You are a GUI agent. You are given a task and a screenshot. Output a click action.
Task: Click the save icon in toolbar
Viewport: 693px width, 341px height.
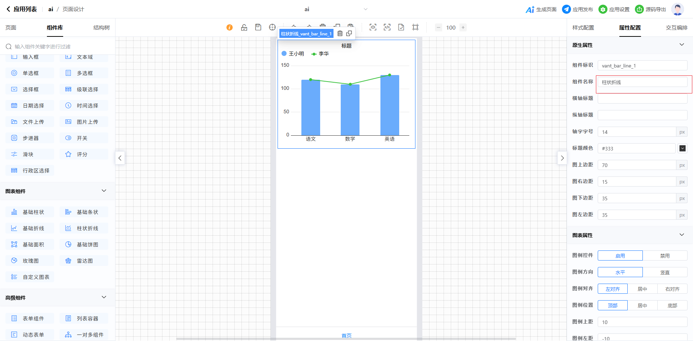258,27
